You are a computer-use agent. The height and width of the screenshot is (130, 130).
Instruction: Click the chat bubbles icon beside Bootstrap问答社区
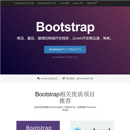tap(38, 78)
